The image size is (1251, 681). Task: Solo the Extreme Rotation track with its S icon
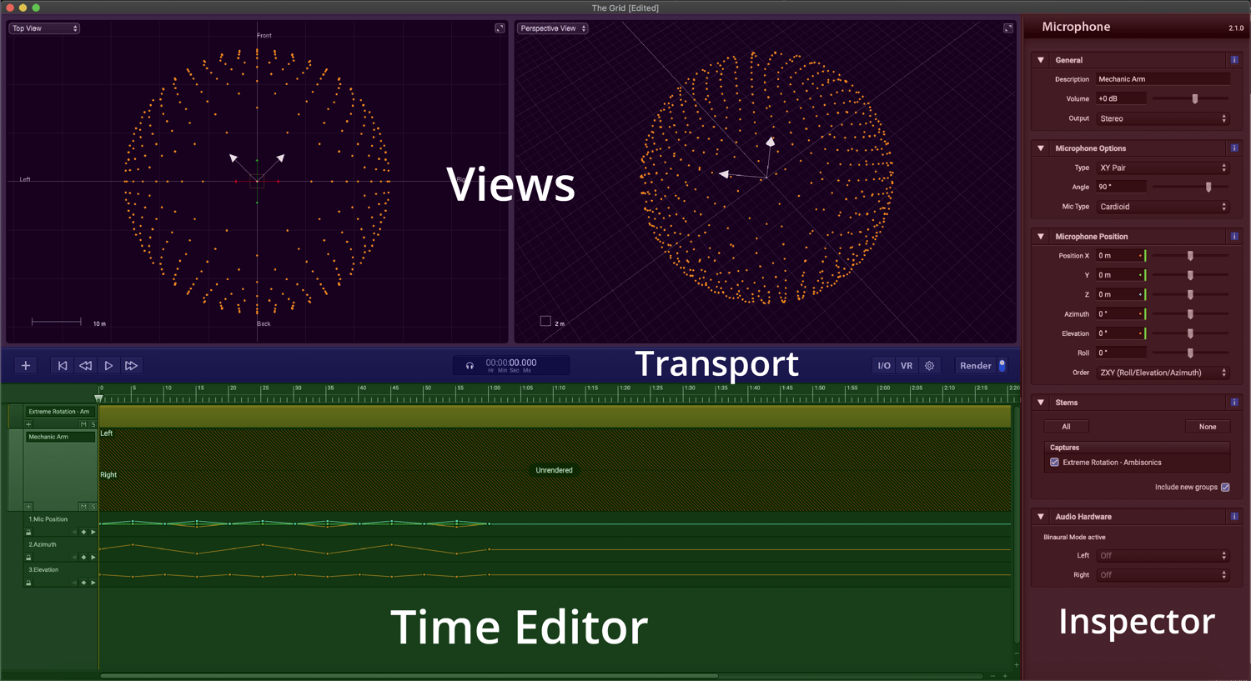[93, 423]
